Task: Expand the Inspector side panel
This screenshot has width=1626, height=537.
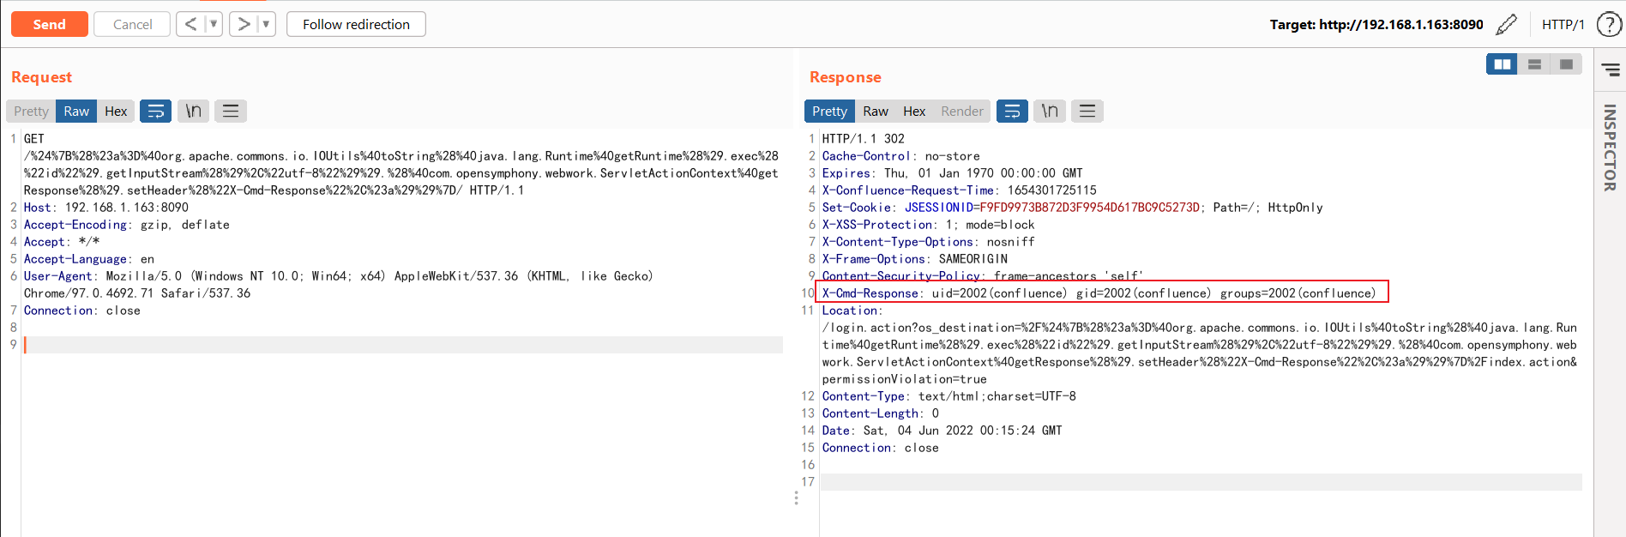Action: pyautogui.click(x=1610, y=148)
